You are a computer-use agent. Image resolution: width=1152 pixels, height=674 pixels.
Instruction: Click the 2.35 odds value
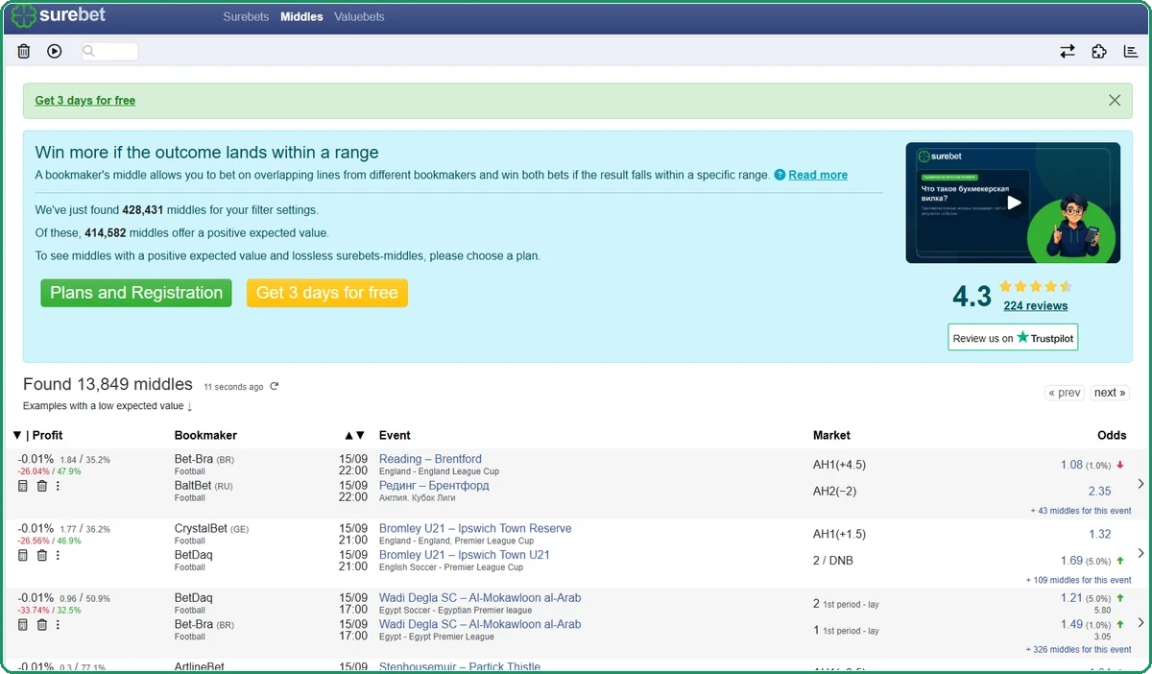1100,491
